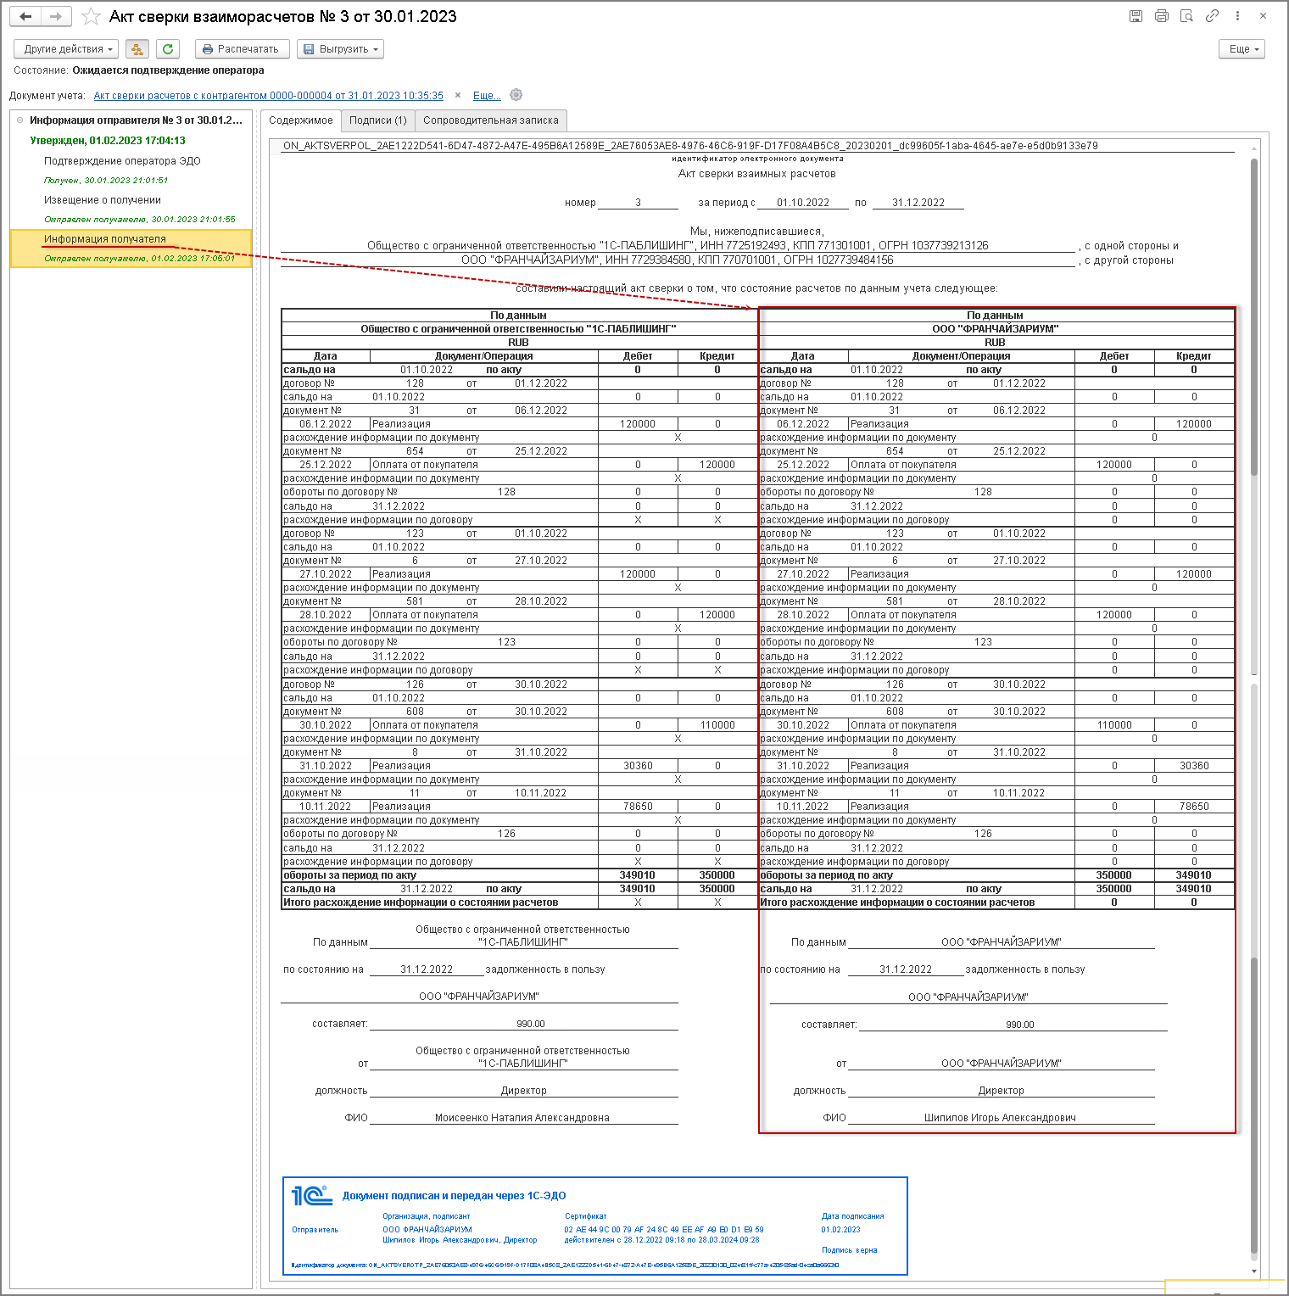
Task: Toggle the orange document structure tree button
Action: (x=137, y=49)
